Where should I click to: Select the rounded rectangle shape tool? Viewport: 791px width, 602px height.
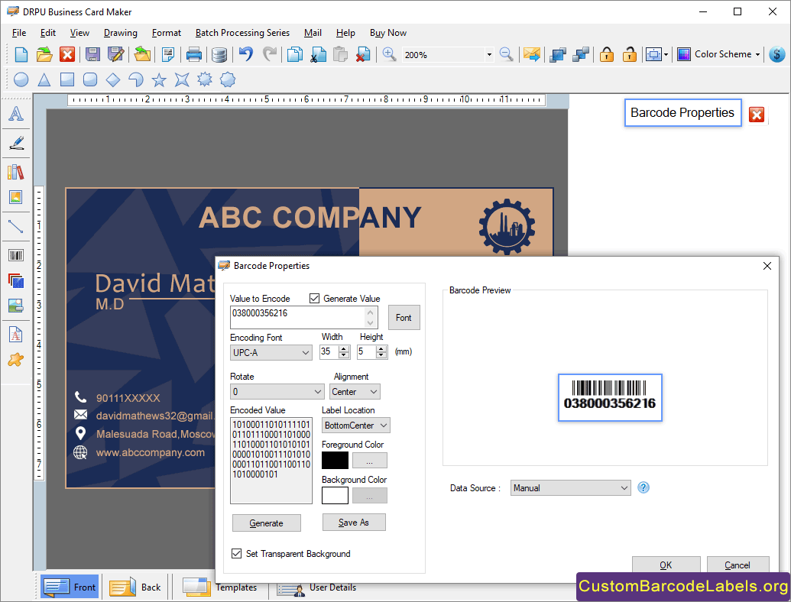click(x=90, y=79)
